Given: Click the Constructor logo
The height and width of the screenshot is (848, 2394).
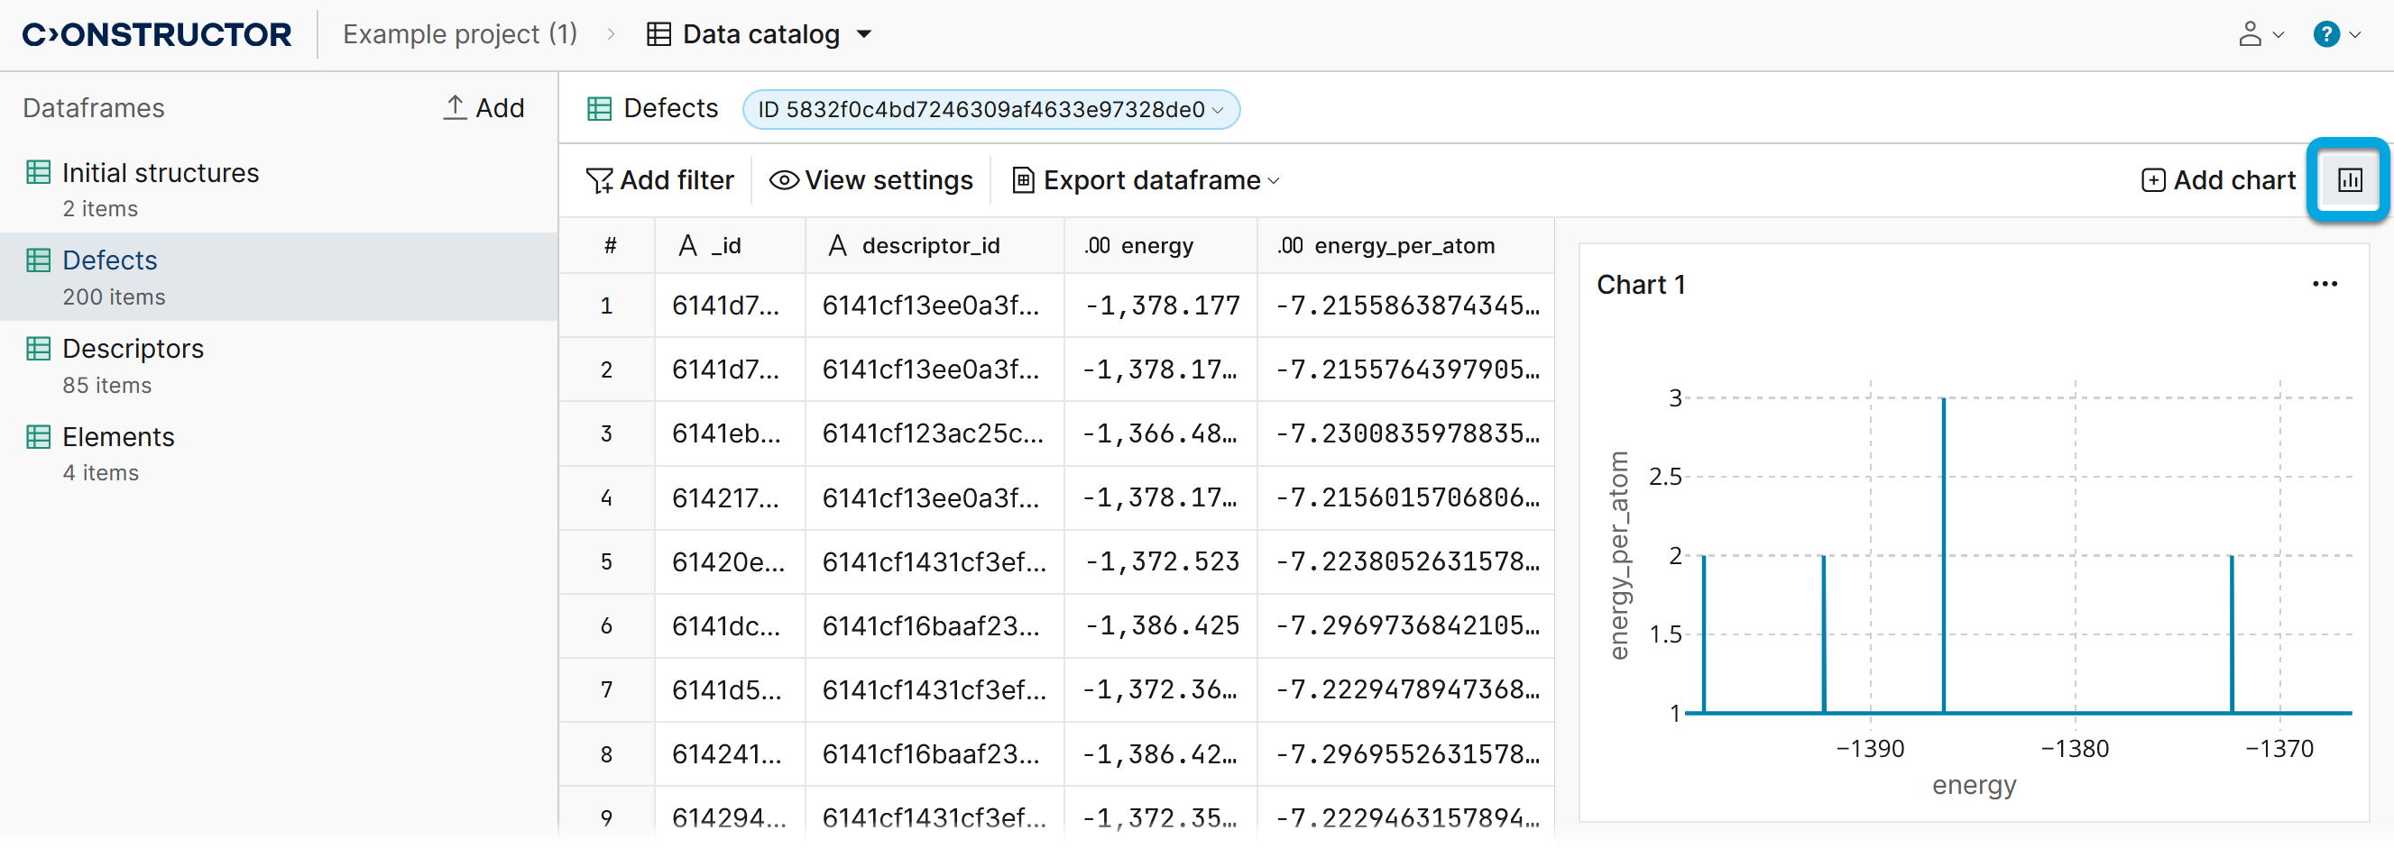Looking at the screenshot, I should (156, 34).
